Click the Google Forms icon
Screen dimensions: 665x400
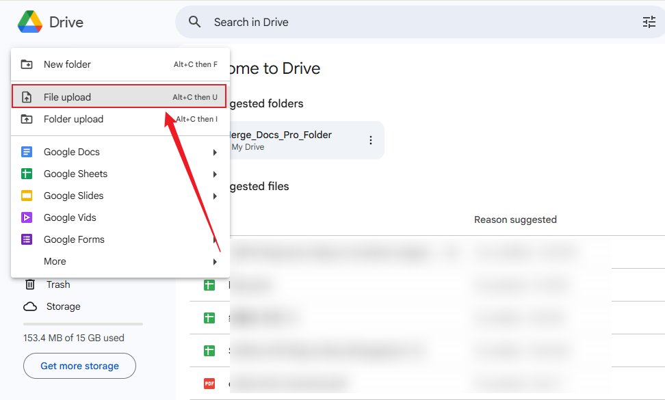[27, 239]
